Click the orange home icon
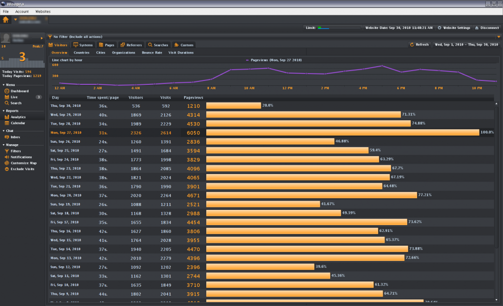This screenshot has height=306, width=503. coord(6,20)
